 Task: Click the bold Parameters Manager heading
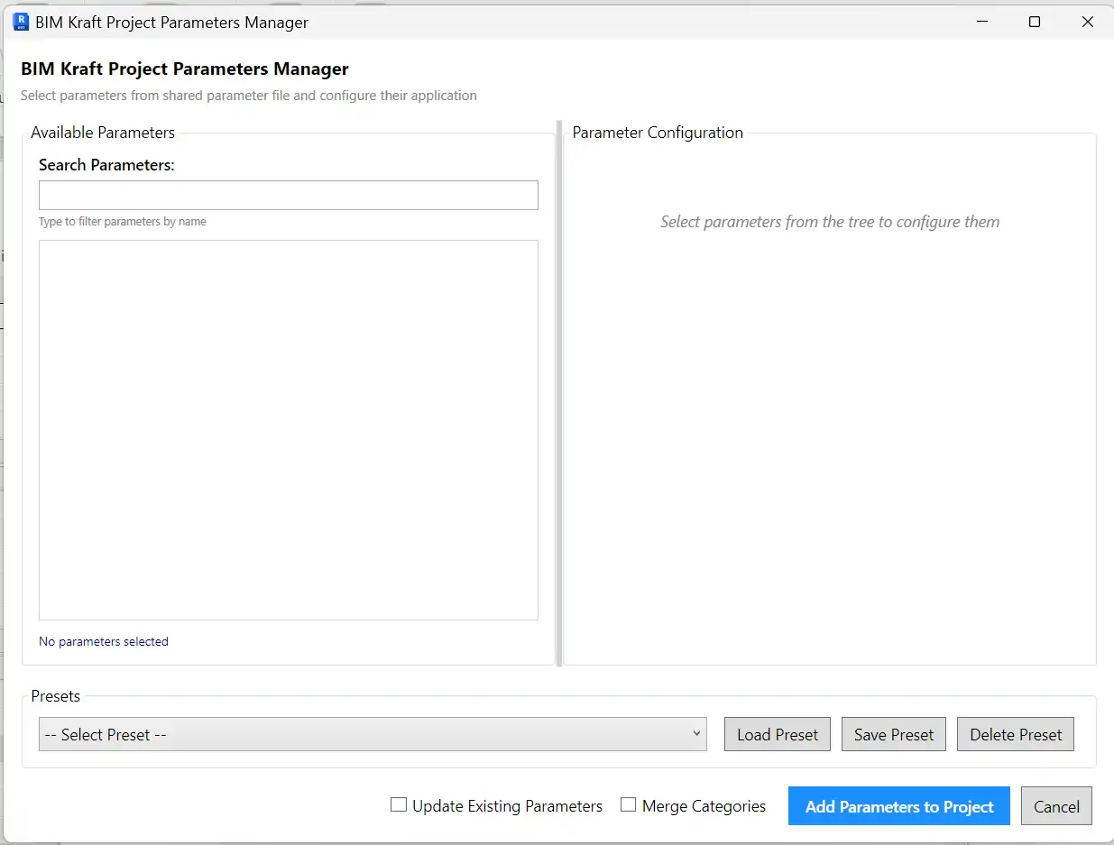coord(185,69)
